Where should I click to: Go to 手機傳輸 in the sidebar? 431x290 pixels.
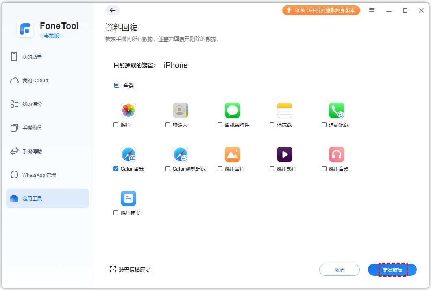tap(32, 152)
